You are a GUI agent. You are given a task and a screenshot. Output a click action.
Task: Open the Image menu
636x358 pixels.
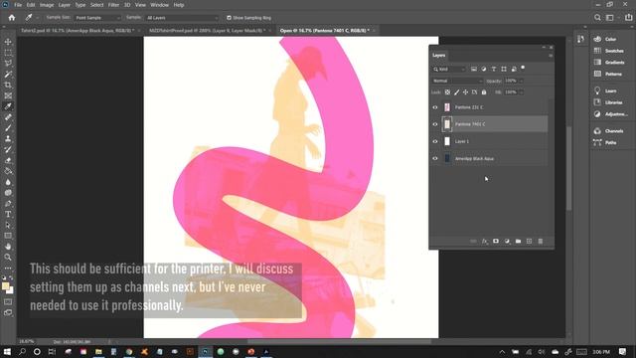[47, 5]
